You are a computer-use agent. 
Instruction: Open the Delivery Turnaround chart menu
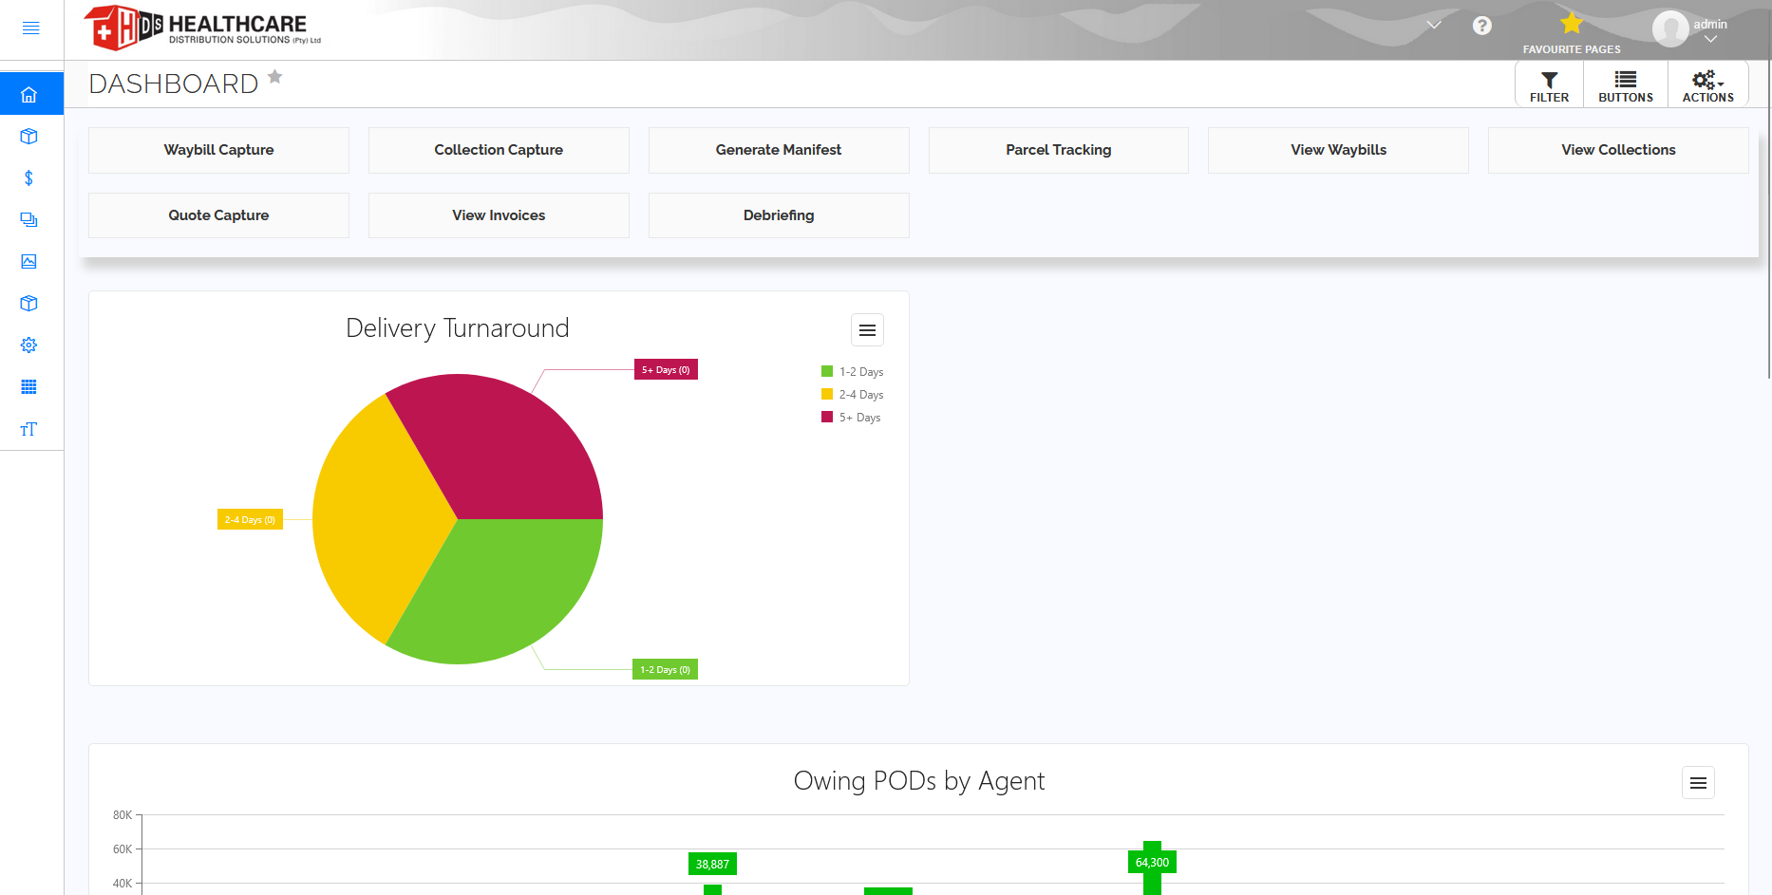click(x=866, y=329)
